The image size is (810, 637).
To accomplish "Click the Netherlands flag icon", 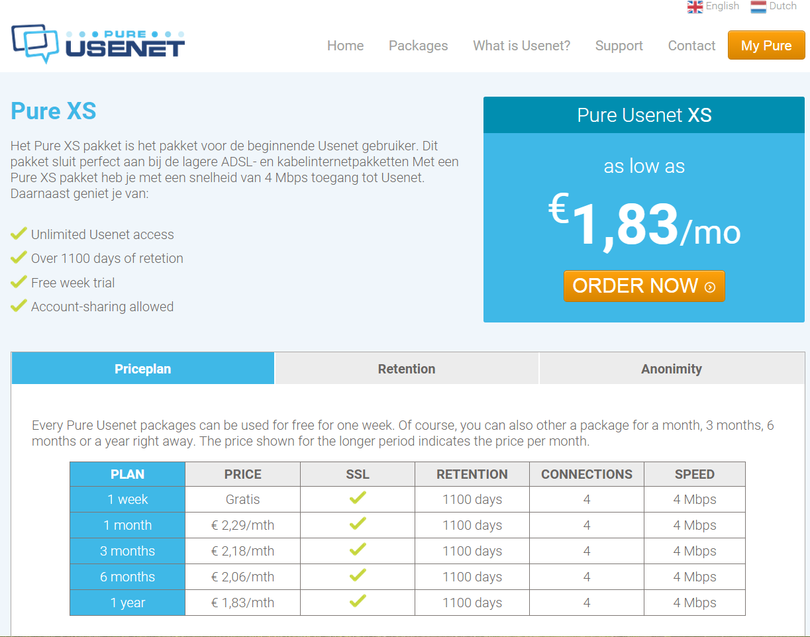I will (758, 7).
